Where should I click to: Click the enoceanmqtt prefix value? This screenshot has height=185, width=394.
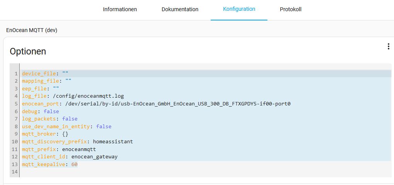tap(79, 149)
